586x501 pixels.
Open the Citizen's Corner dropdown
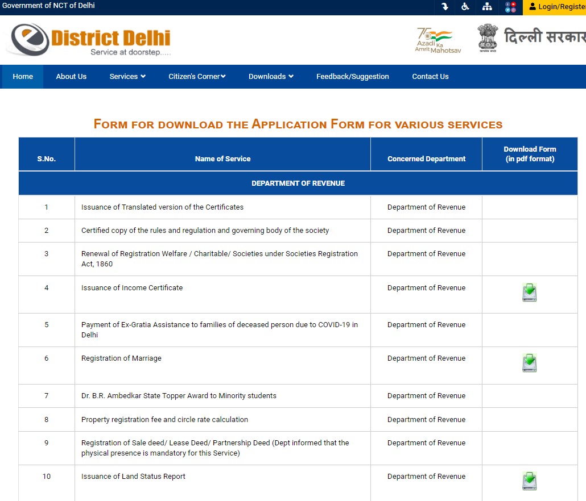point(197,76)
